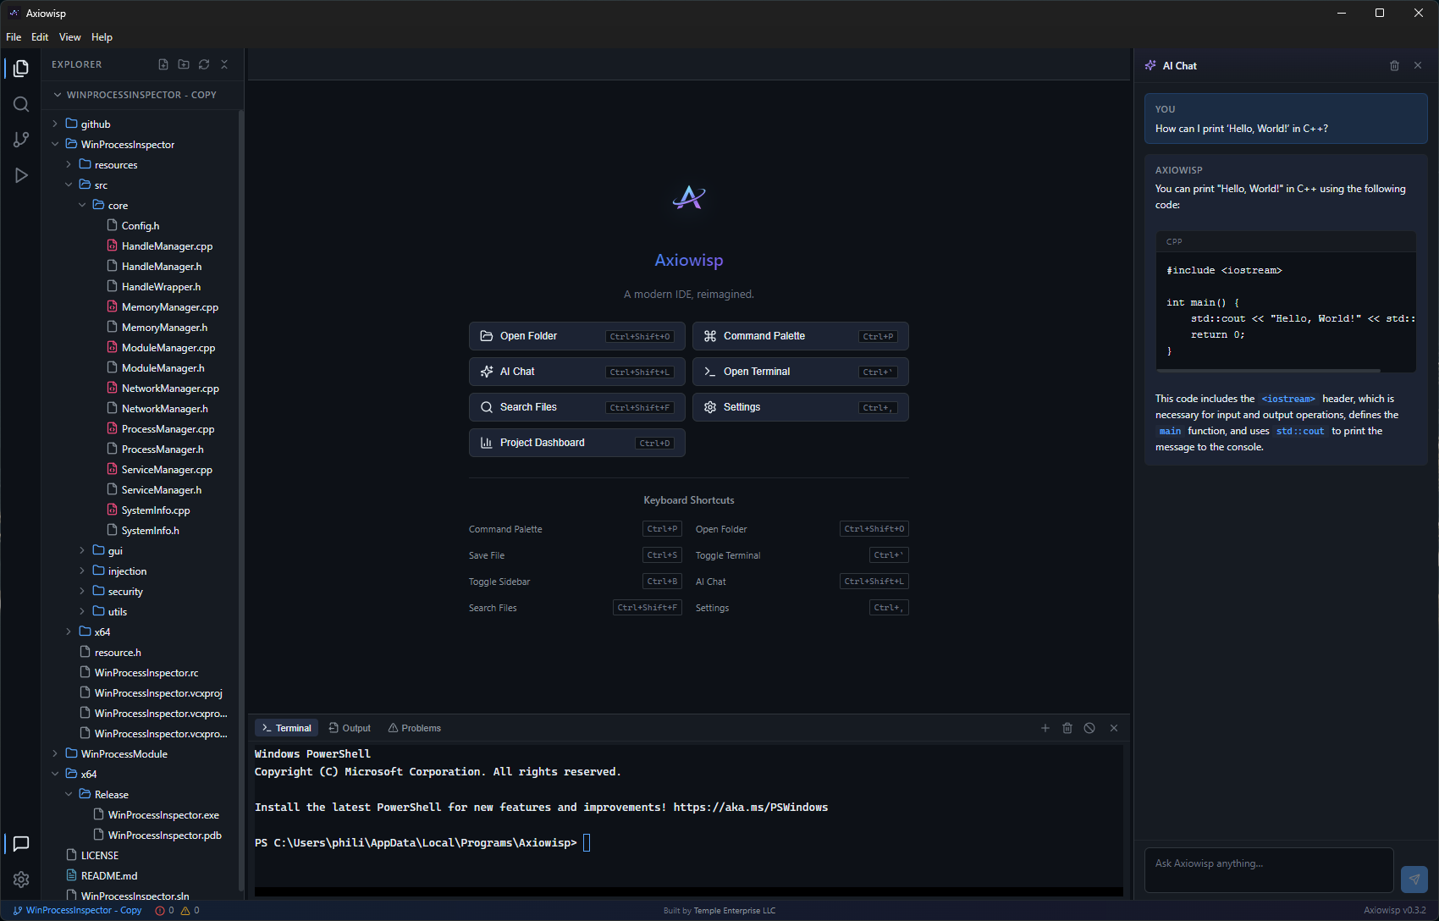Open the Source Control panel
The height and width of the screenshot is (921, 1439).
pyautogui.click(x=21, y=139)
